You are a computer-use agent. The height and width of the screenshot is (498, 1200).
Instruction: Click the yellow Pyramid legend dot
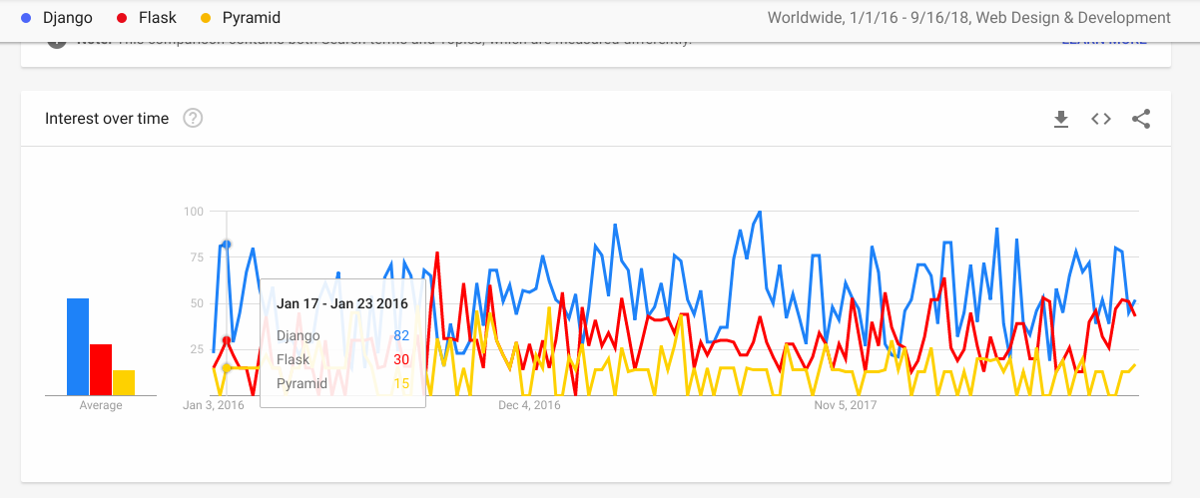[207, 18]
